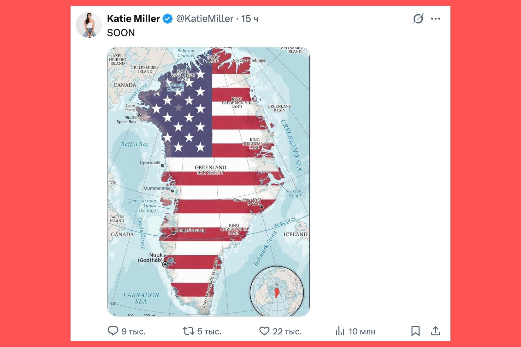The image size is (521, 347).
Task: Open the Grok explain-post icon
Action: click(418, 19)
